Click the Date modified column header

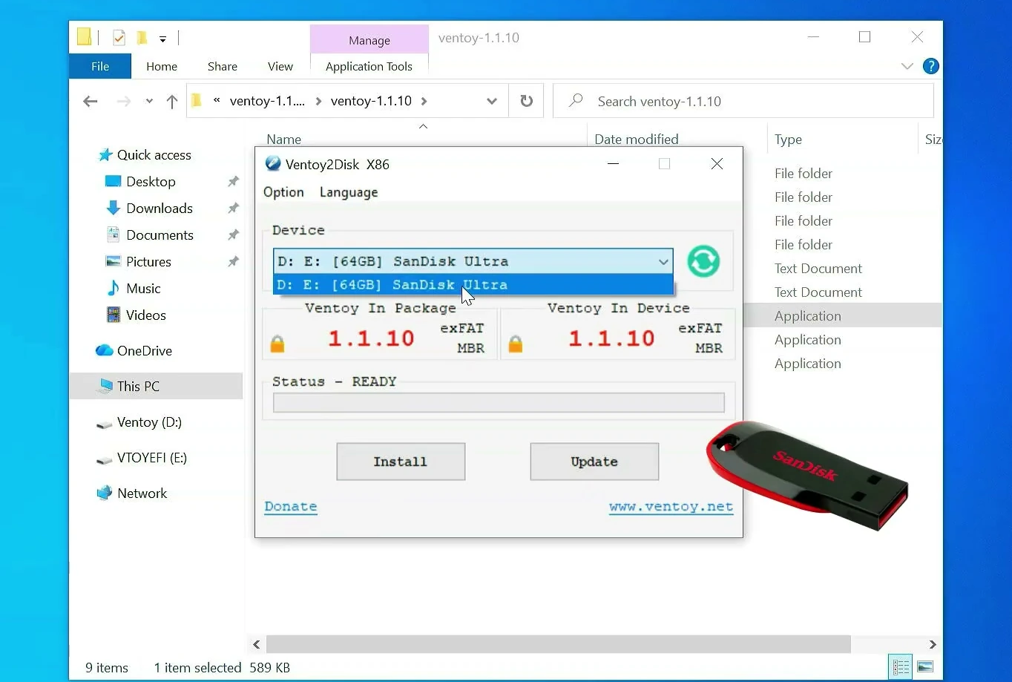pos(637,139)
